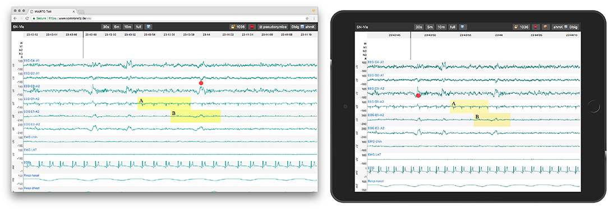
Task: Click the lock icon beside 1036 in browser window
Action: click(x=233, y=27)
